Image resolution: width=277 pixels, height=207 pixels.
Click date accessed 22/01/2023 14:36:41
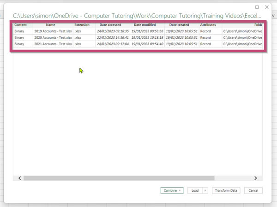(x=113, y=37)
